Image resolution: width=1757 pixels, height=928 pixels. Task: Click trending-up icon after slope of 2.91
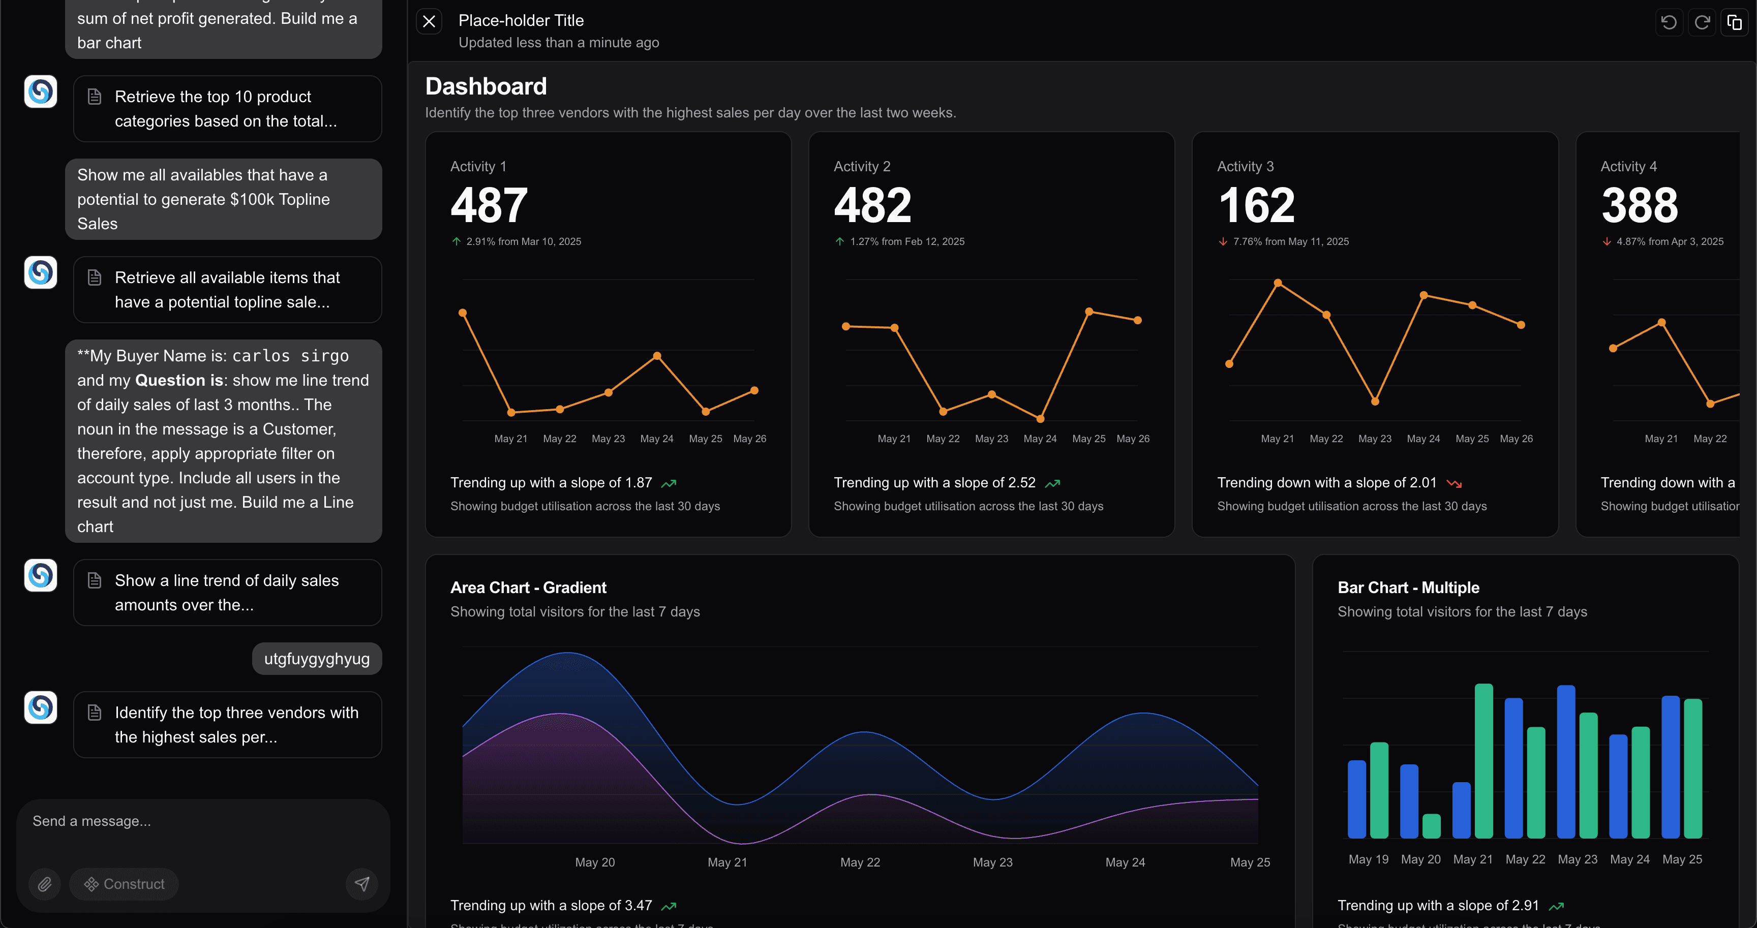1556,906
